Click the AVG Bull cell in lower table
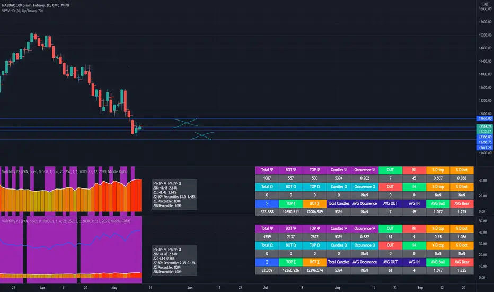The width and height of the screenshot is (494, 292). click(438, 262)
